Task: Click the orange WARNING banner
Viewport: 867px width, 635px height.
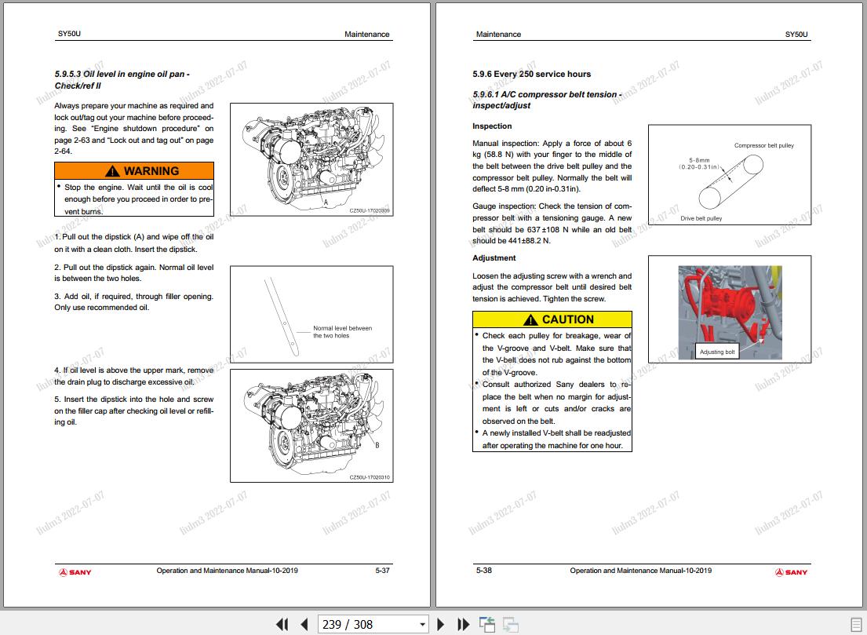Action: (134, 171)
